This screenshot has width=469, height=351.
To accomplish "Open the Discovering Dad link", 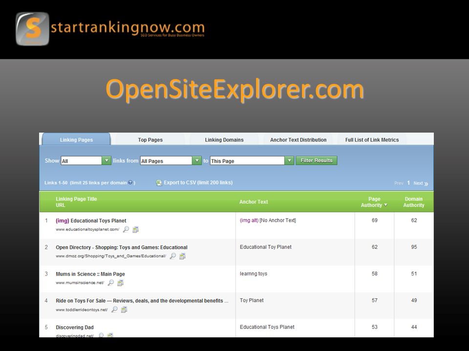I will click(75, 327).
